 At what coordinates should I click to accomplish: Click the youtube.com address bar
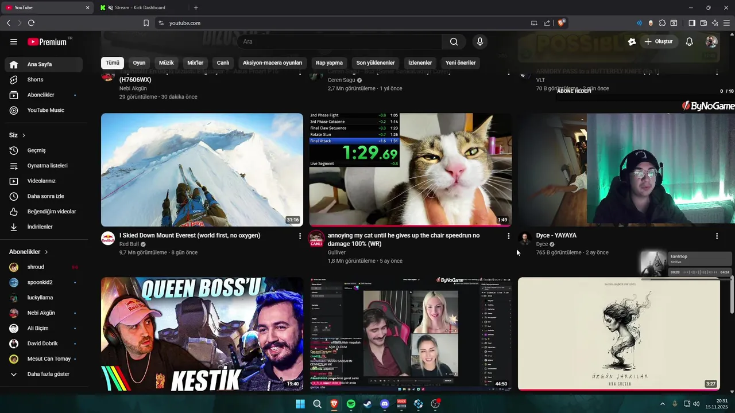click(345, 23)
